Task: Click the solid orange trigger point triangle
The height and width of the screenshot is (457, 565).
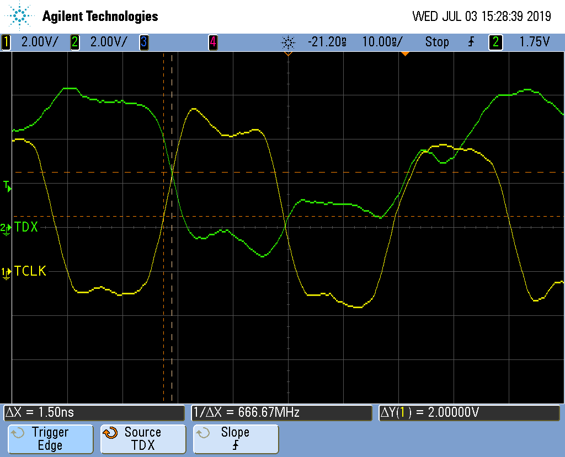Action: coord(405,53)
